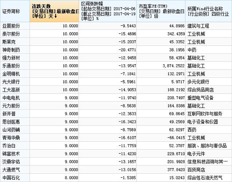This screenshot has width=232, height=182.
Task: Select the stock 金明精机
Action: coord(11,74)
